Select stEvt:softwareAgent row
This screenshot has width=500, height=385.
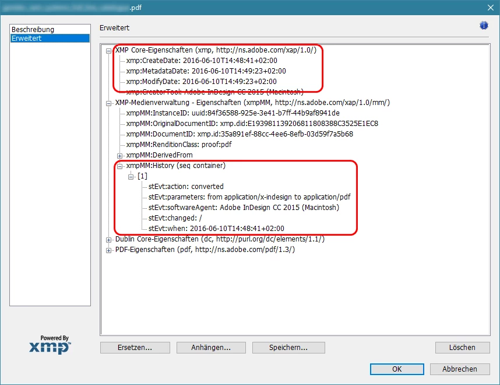click(x=244, y=208)
